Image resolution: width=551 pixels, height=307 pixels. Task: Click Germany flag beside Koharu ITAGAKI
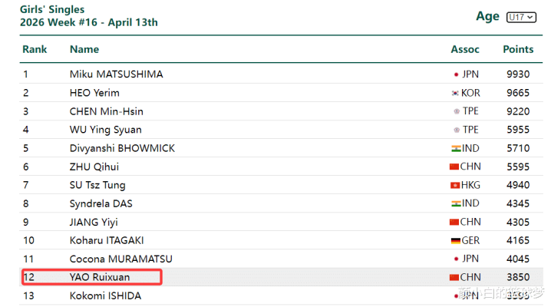tap(454, 240)
